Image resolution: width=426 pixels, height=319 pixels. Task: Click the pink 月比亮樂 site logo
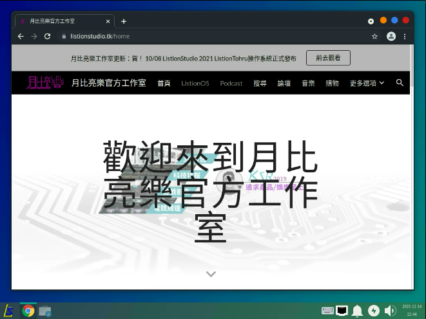[x=45, y=82]
